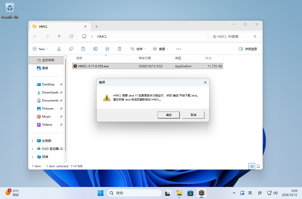Open Music in the navigation pane
Image resolution: width=302 pixels, height=199 pixels.
[46, 117]
